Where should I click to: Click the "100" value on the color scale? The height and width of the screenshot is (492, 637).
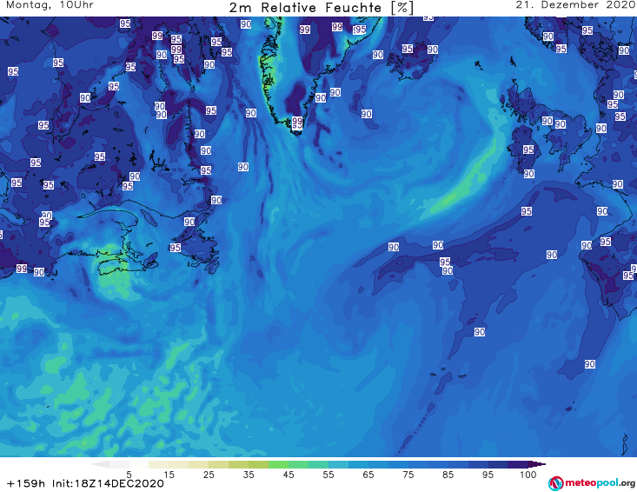(x=528, y=475)
